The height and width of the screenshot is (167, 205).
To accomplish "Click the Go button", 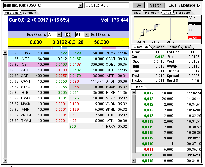I will 139,5.
